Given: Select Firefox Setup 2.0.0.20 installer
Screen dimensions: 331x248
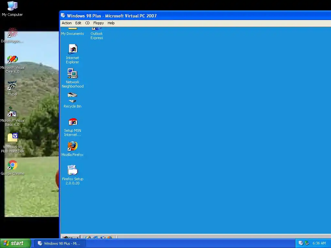Looking at the screenshot, I should click(72, 175).
